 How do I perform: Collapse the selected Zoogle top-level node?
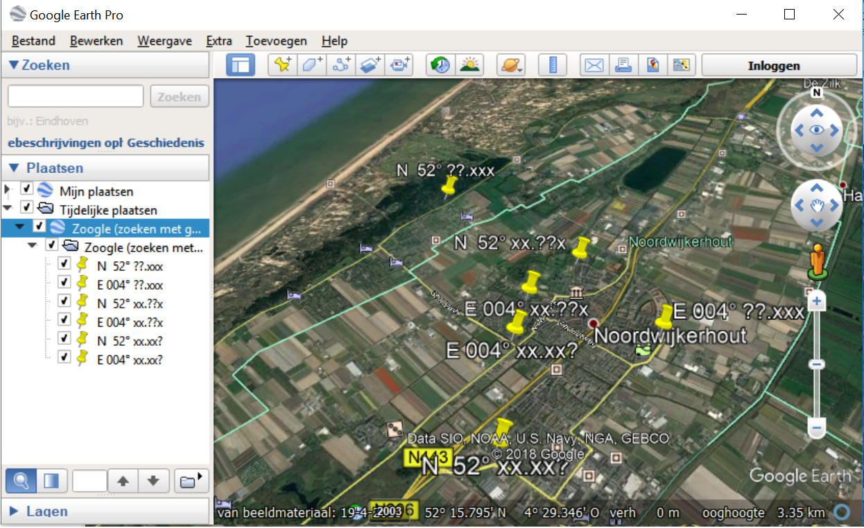coord(19,227)
